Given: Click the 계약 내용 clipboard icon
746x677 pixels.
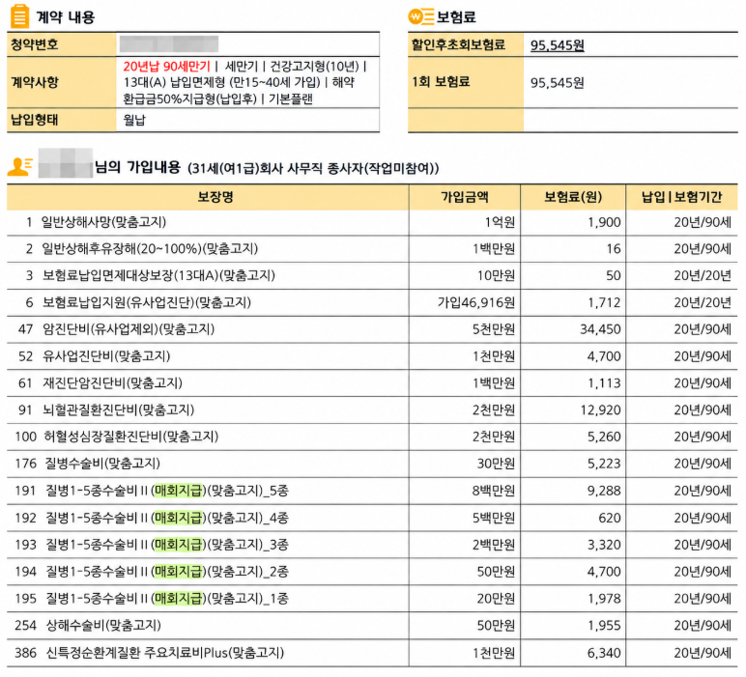Looking at the screenshot, I should pos(19,15).
